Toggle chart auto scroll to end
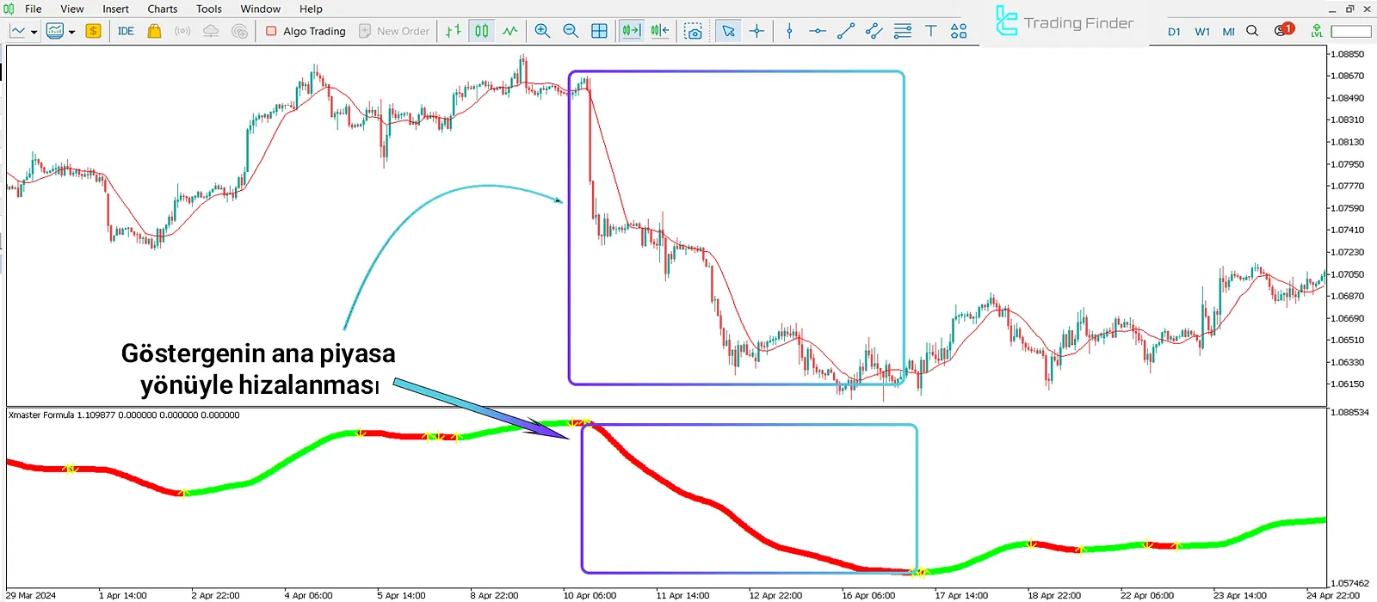The image size is (1377, 602). click(x=631, y=31)
